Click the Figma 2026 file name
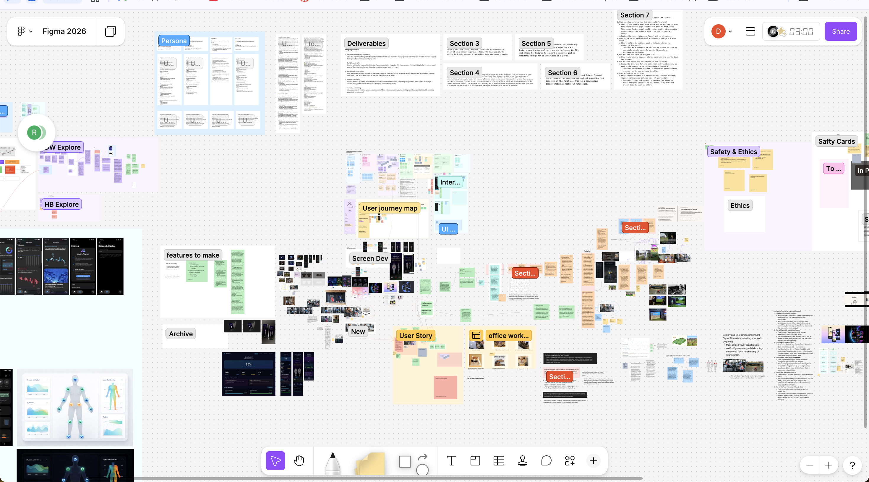The height and width of the screenshot is (482, 869). [x=64, y=31]
